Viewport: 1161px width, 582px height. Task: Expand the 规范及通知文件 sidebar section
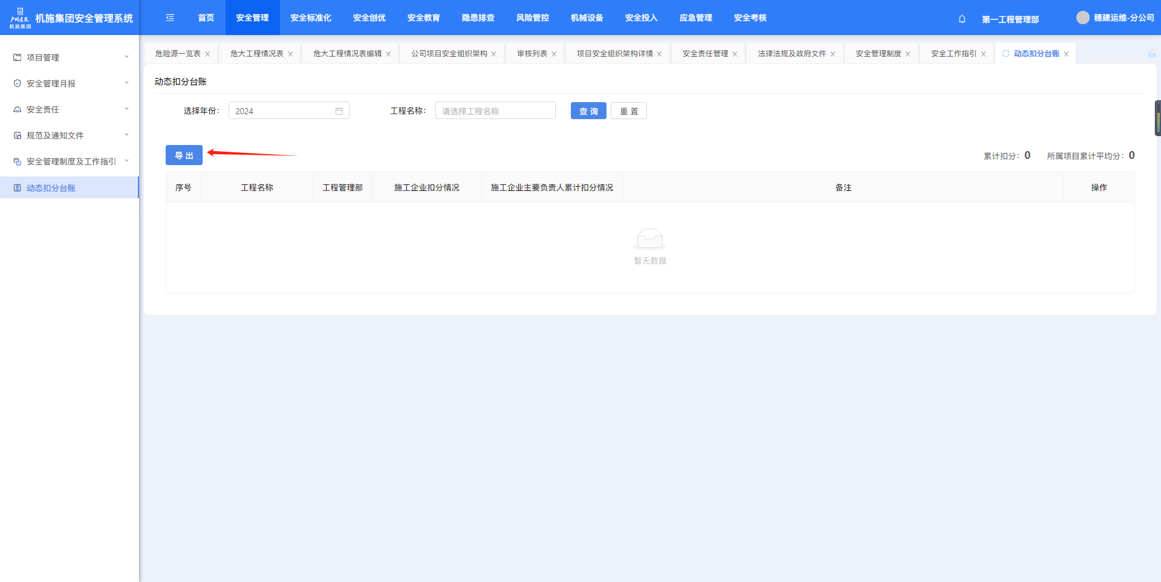click(x=70, y=135)
